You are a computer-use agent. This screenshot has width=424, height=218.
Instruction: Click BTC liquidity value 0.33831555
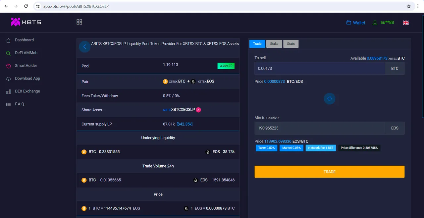109,152
